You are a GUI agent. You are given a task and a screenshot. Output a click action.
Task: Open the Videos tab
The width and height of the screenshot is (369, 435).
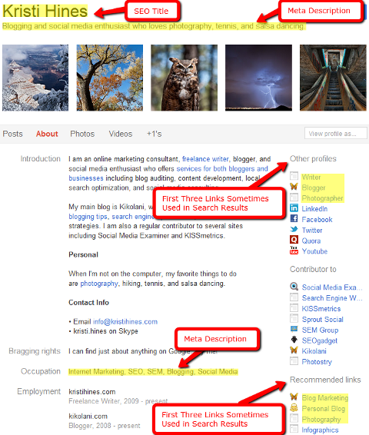click(121, 134)
